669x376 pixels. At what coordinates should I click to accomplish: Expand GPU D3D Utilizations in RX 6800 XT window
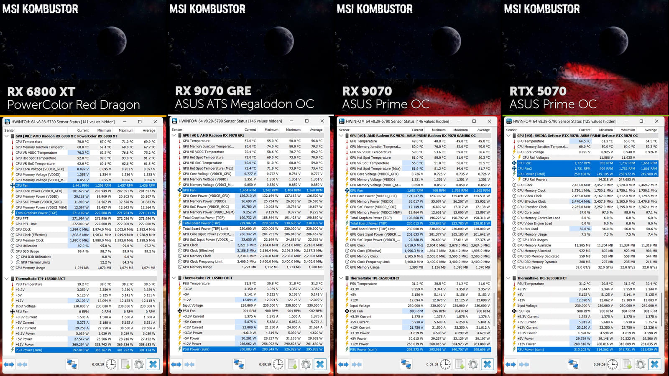[12, 257]
